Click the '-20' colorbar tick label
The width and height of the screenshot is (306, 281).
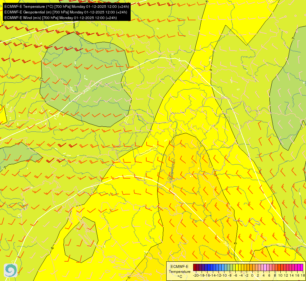pyautogui.click(x=196, y=275)
